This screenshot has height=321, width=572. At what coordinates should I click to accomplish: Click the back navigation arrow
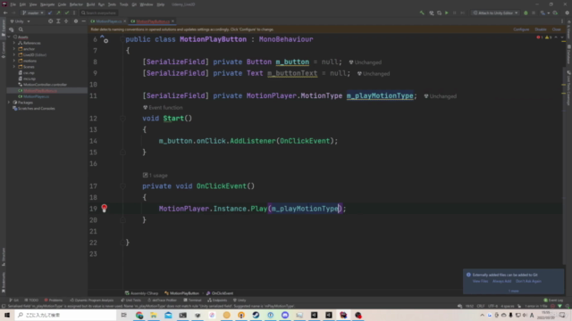[5, 12]
